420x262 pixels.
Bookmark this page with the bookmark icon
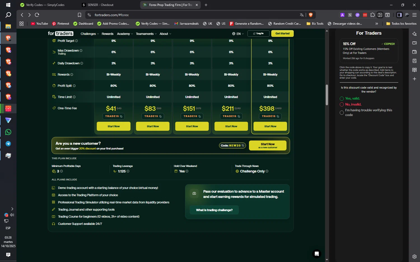click(x=80, y=15)
